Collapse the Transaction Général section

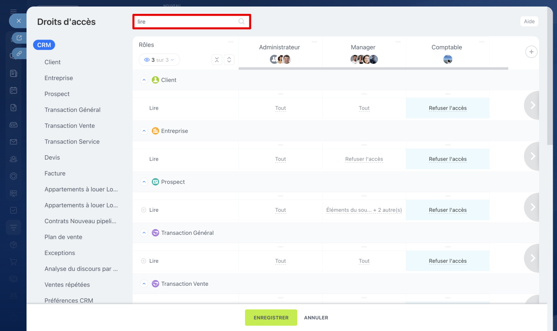pos(144,233)
